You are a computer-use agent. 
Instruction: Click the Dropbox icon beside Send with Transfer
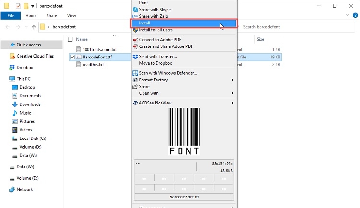[135, 57]
